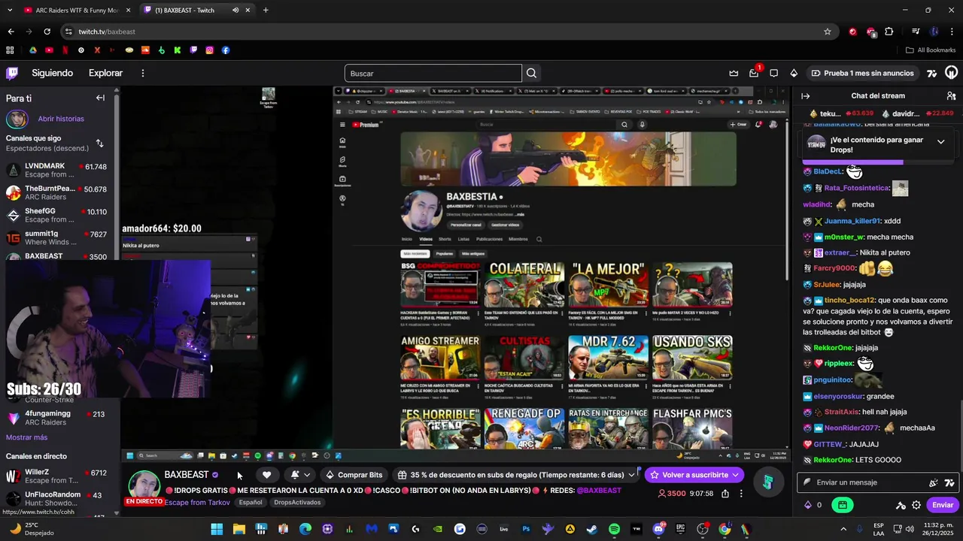Bookmark this page with the star
Screen dimensions: 963x541
coord(828,32)
